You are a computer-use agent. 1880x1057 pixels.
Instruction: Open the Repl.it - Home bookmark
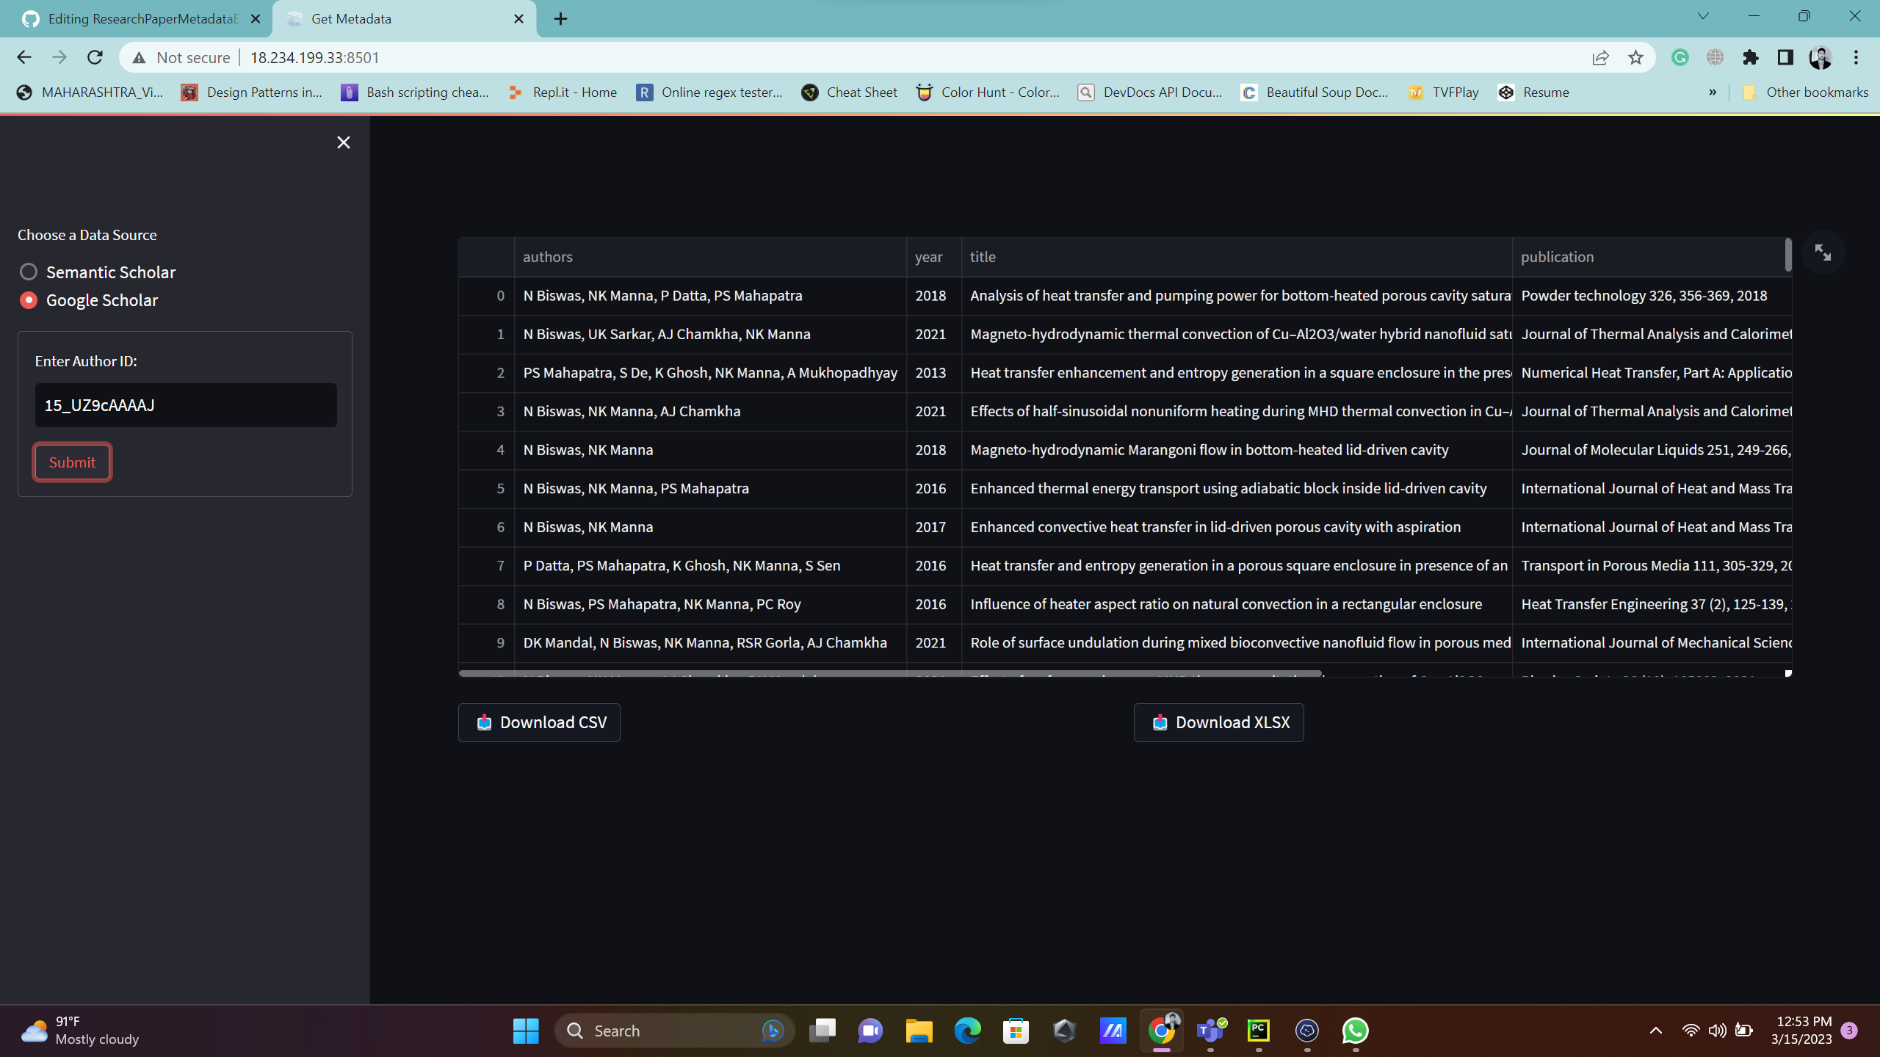pos(563,92)
